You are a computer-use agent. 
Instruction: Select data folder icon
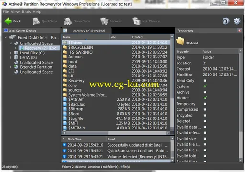point(65,66)
